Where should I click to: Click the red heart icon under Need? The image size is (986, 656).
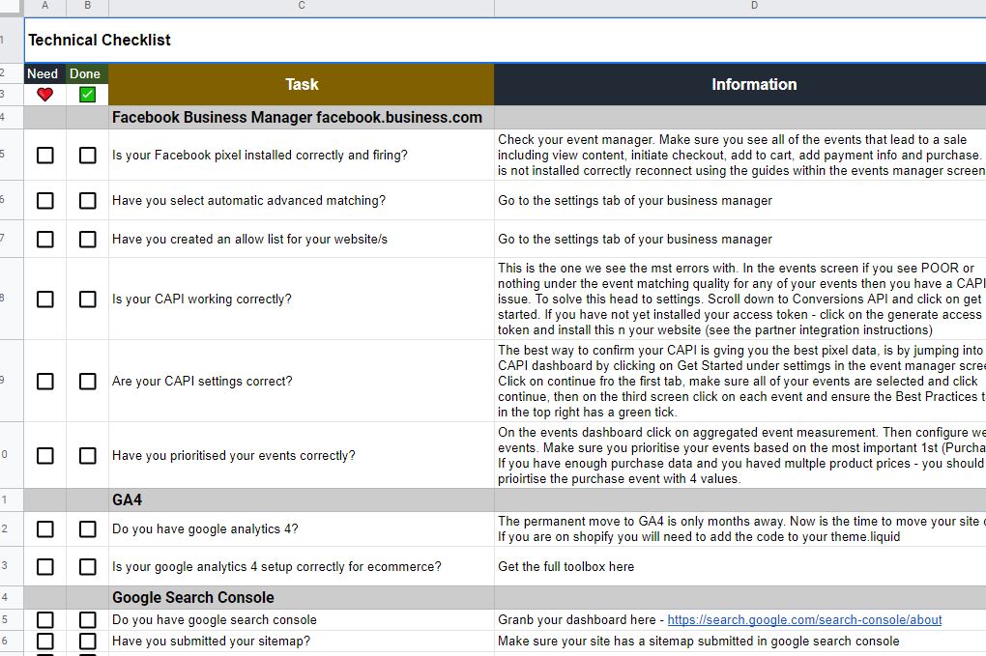44,95
